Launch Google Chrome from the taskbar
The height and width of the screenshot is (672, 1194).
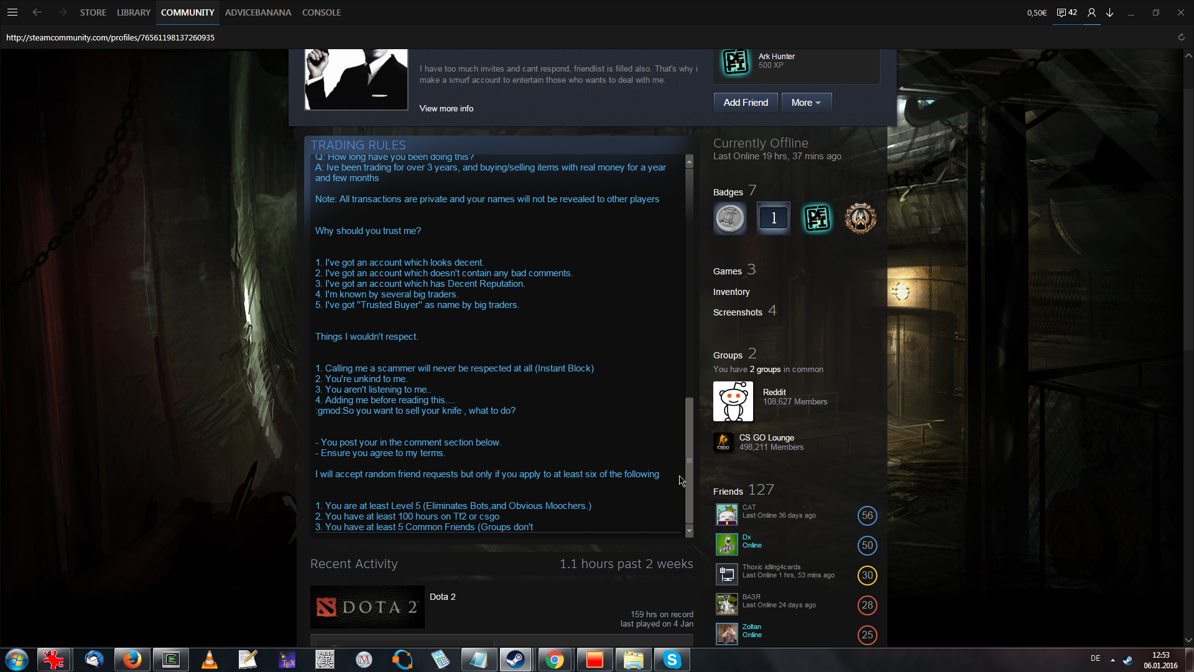[x=554, y=660]
